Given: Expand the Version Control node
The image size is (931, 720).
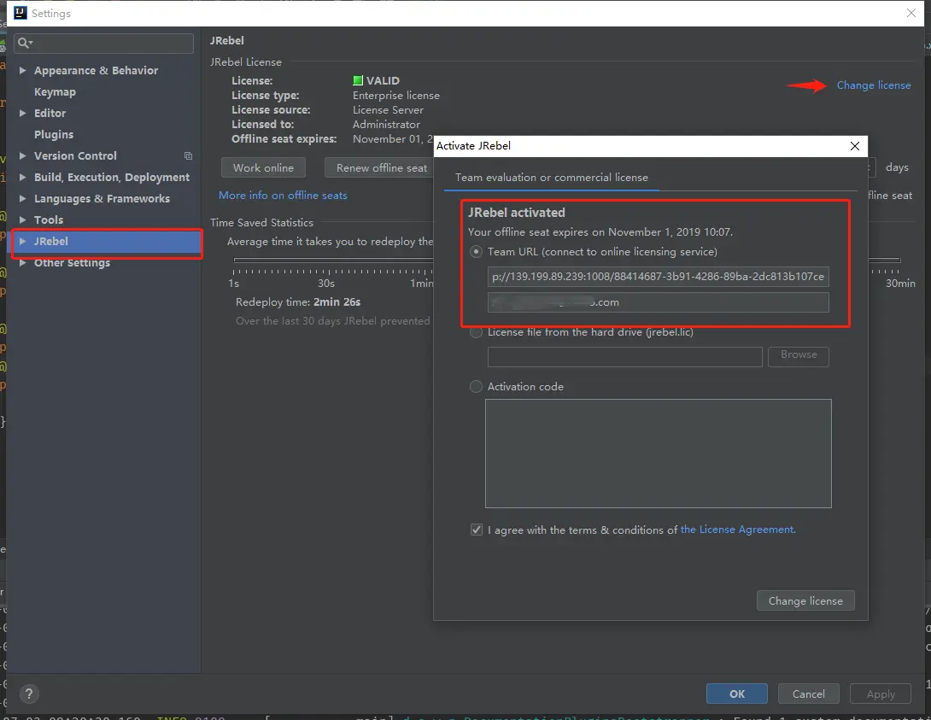Looking at the screenshot, I should [22, 155].
